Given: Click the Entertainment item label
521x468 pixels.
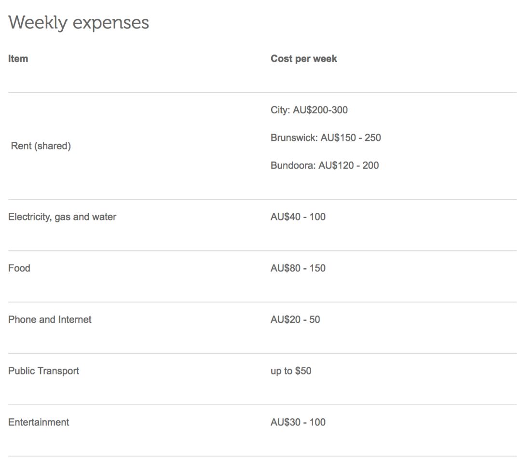Looking at the screenshot, I should click(x=39, y=422).
